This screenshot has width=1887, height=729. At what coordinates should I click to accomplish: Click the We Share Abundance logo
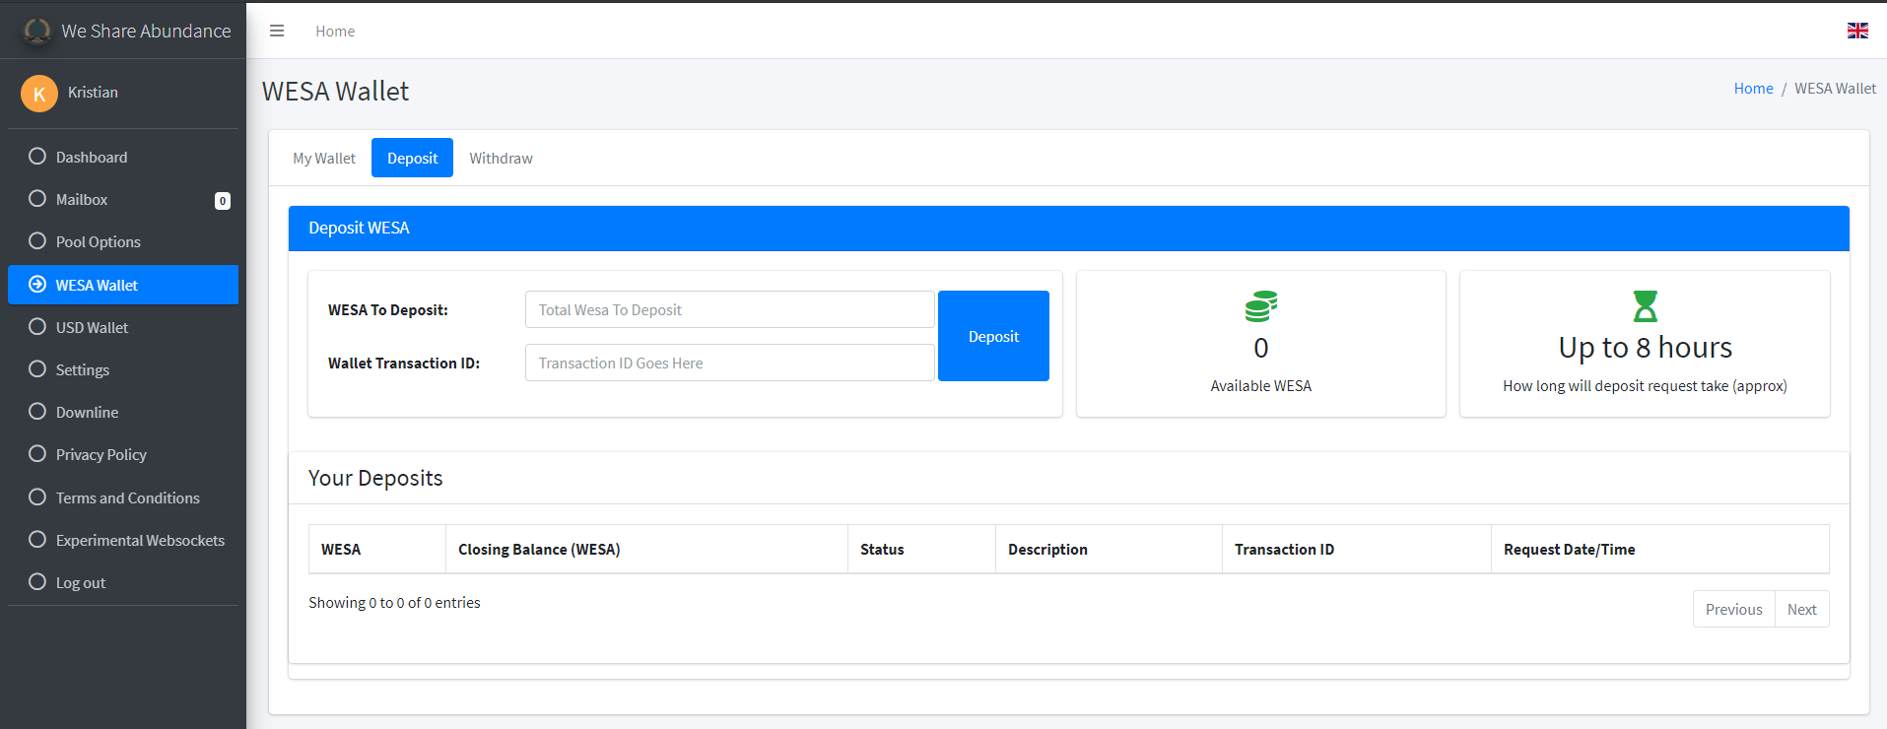[x=37, y=31]
